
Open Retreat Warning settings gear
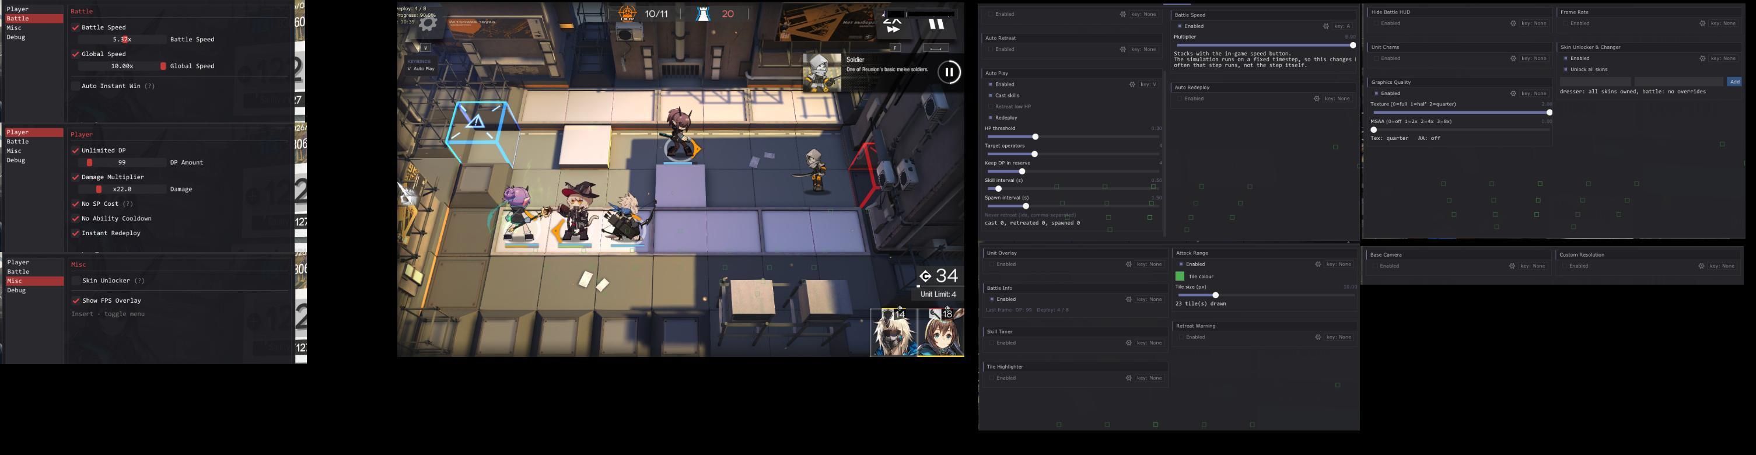1318,337
